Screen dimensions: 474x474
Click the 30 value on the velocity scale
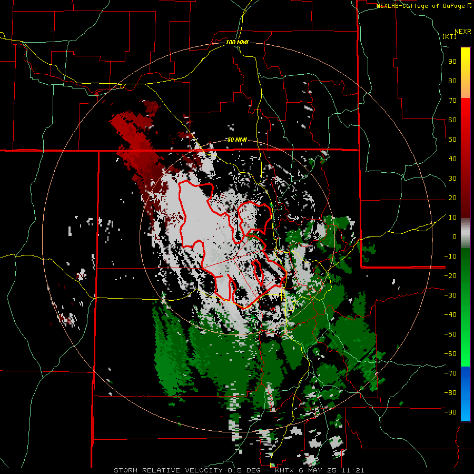tap(452, 179)
